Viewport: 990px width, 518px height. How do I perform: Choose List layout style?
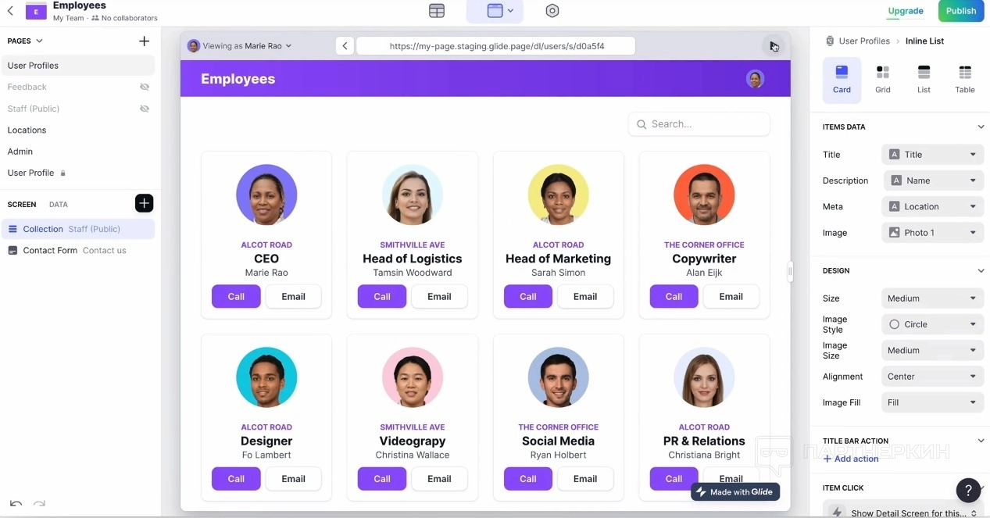pyautogui.click(x=924, y=80)
